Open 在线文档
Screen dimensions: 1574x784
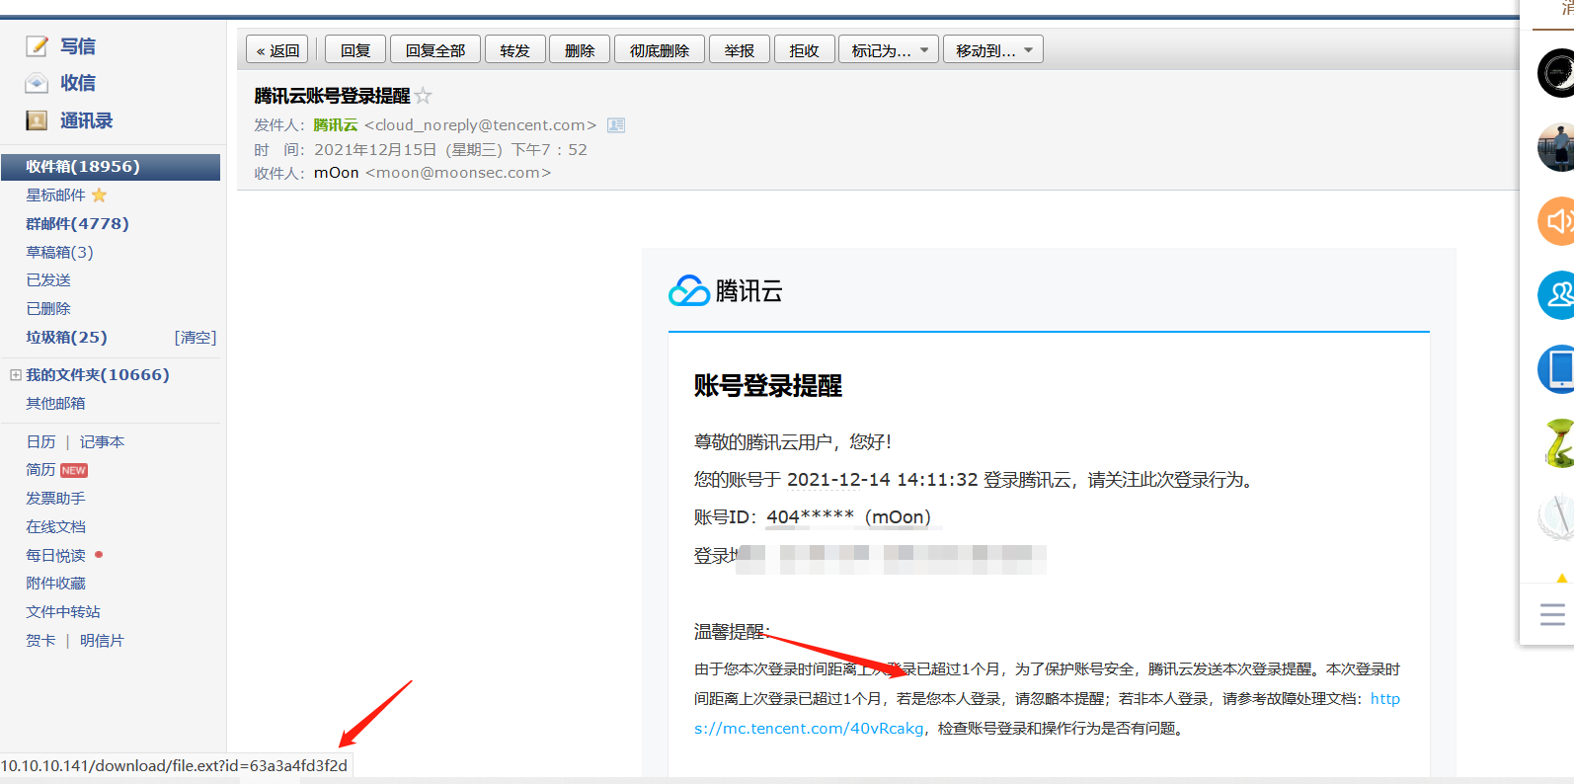tap(55, 527)
